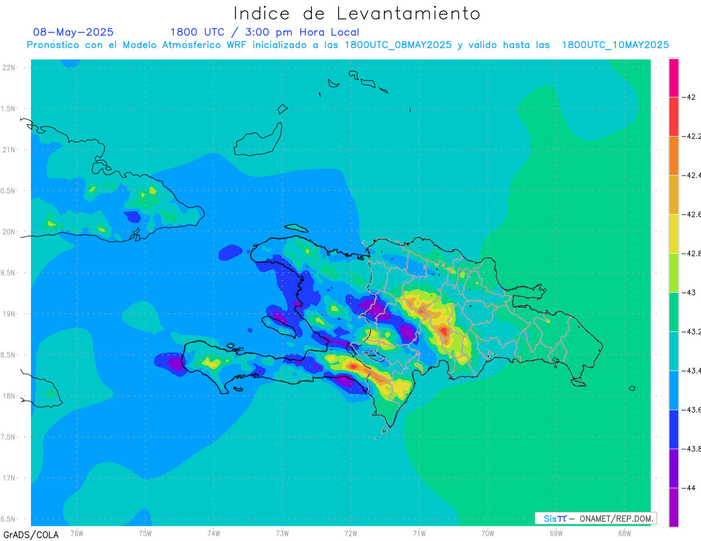Select the "69W" longitude label
701x541 pixels.
coord(556,533)
